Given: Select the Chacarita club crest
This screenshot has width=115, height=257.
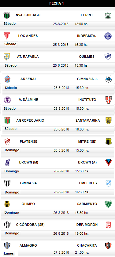Looking at the screenshot, I should click(x=108, y=246).
